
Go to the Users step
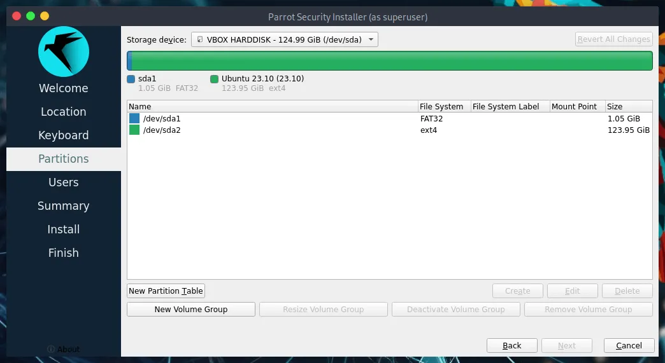64,182
